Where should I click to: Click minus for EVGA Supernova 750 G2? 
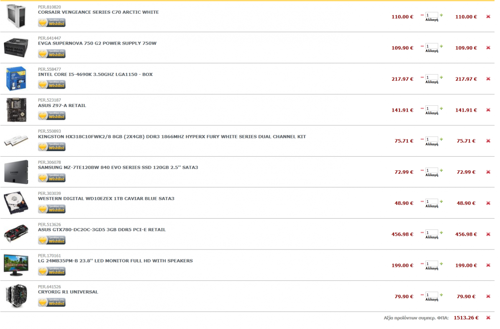[422, 46]
